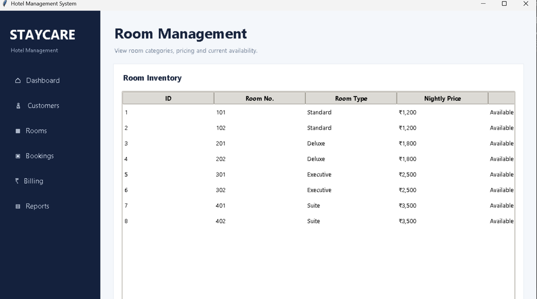Click ID 8 cell in table
The width and height of the screenshot is (537, 299).
(126, 221)
